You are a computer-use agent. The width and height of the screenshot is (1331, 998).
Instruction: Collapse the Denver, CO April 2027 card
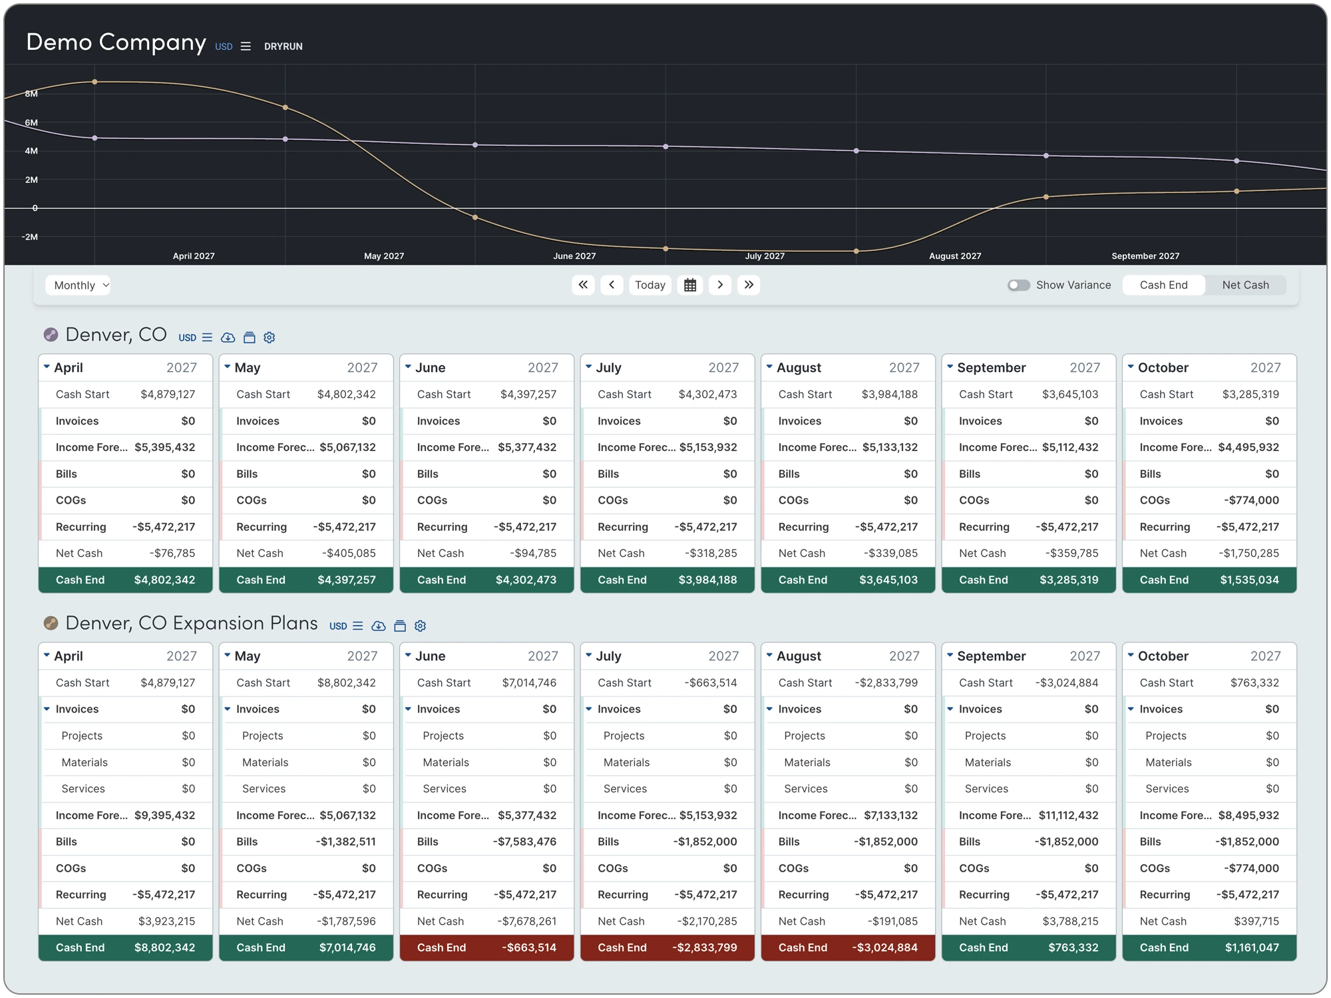point(47,367)
